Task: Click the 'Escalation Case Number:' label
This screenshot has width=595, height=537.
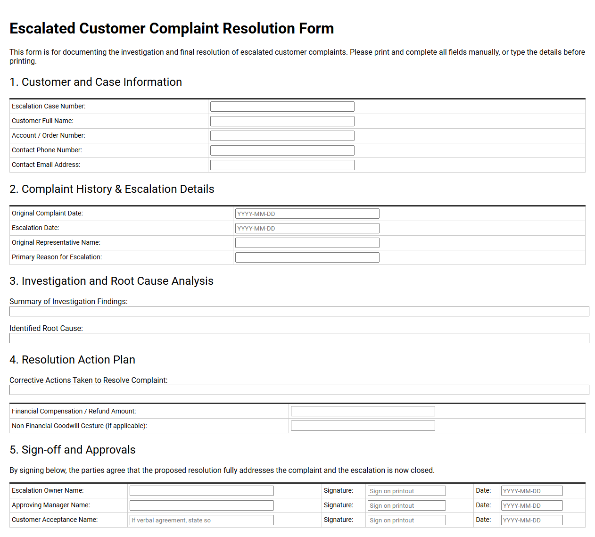Action: [x=49, y=106]
